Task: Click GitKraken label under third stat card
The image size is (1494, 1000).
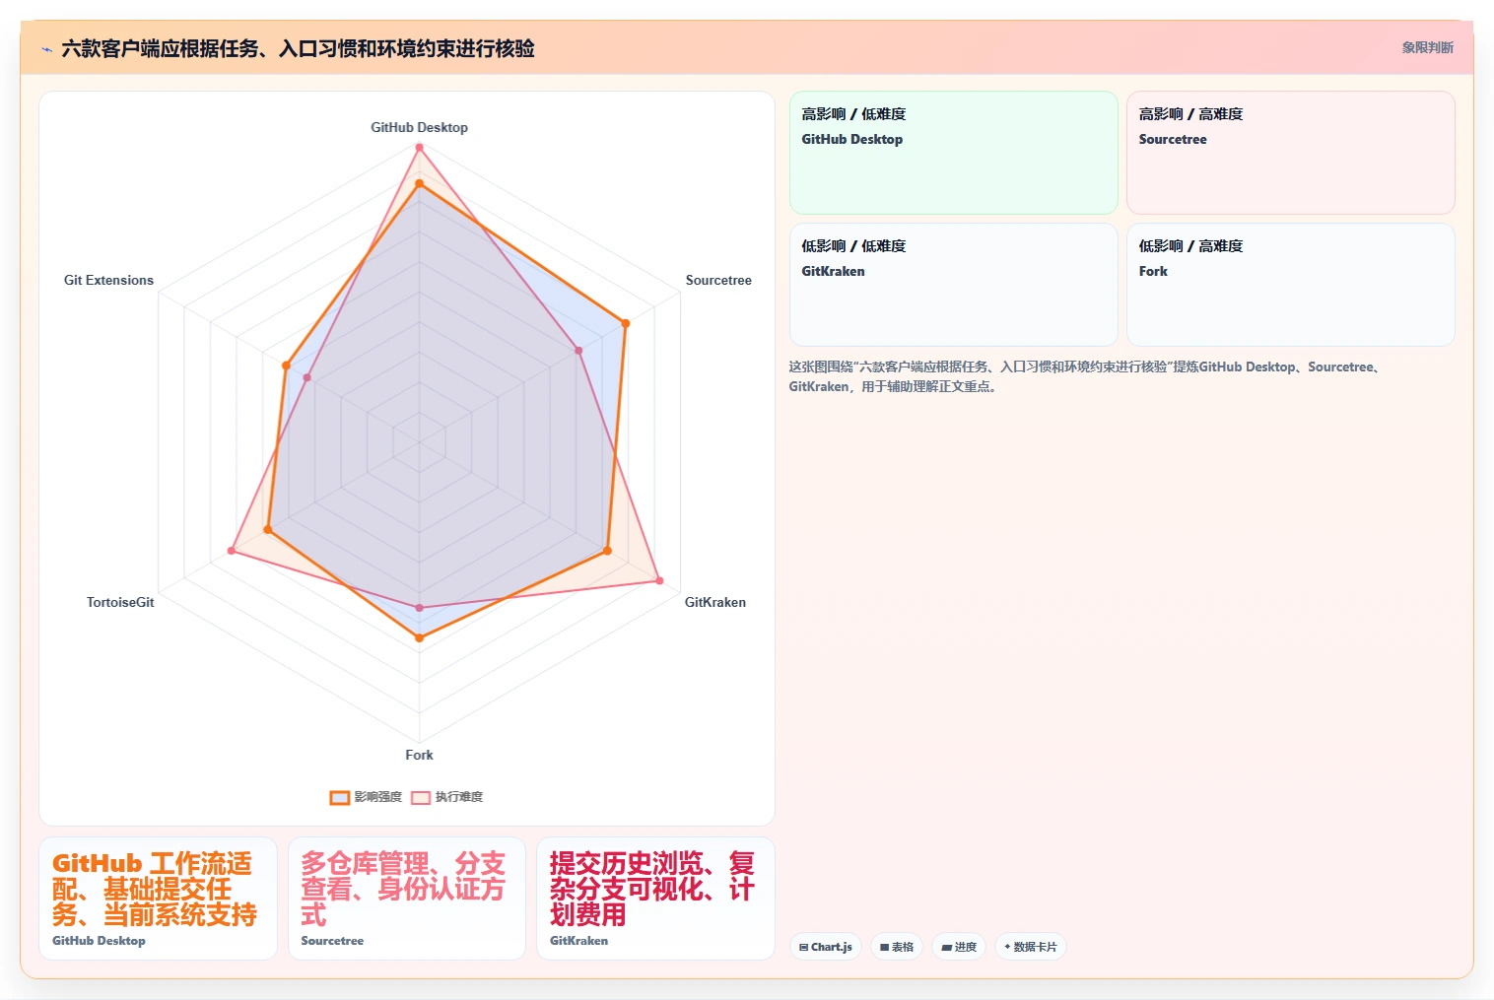Action: coord(578,941)
